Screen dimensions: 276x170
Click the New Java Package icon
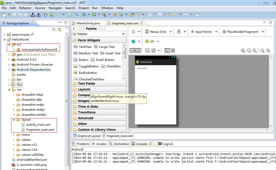pos(115,15)
